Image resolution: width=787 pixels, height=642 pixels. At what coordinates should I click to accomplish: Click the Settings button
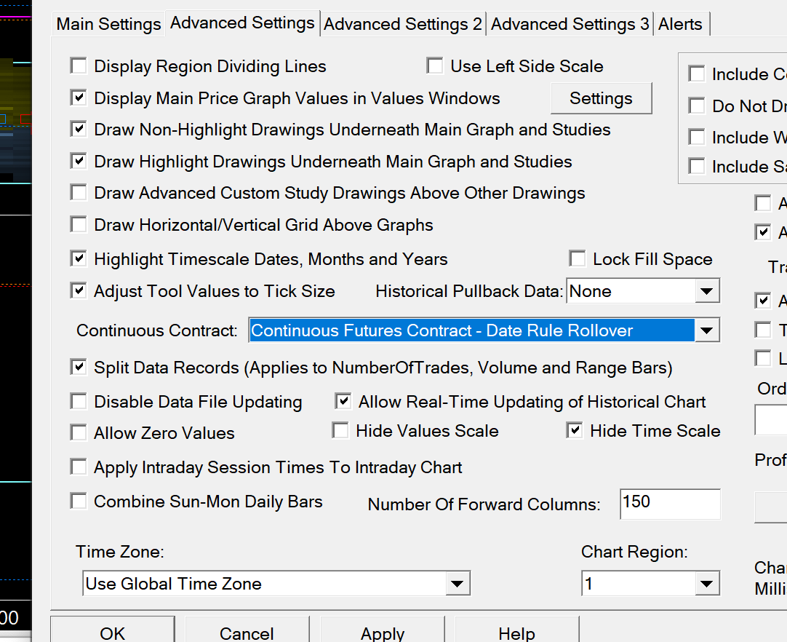(x=601, y=98)
